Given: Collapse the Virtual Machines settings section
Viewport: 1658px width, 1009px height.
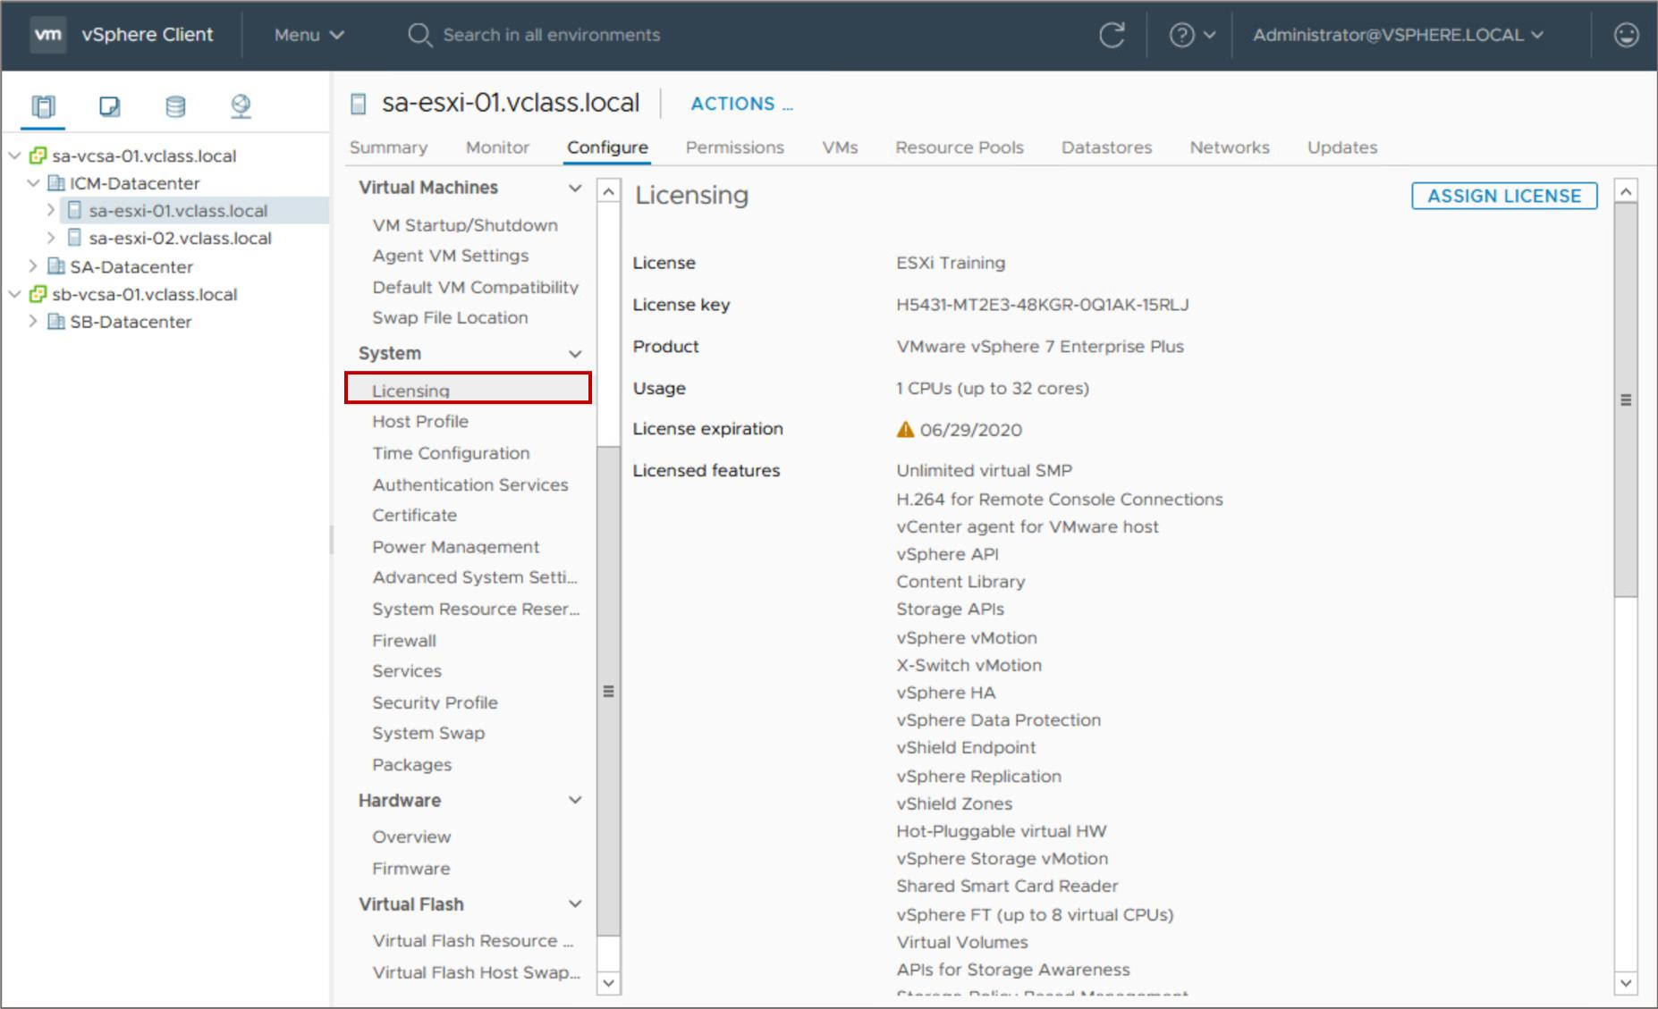Looking at the screenshot, I should (575, 188).
